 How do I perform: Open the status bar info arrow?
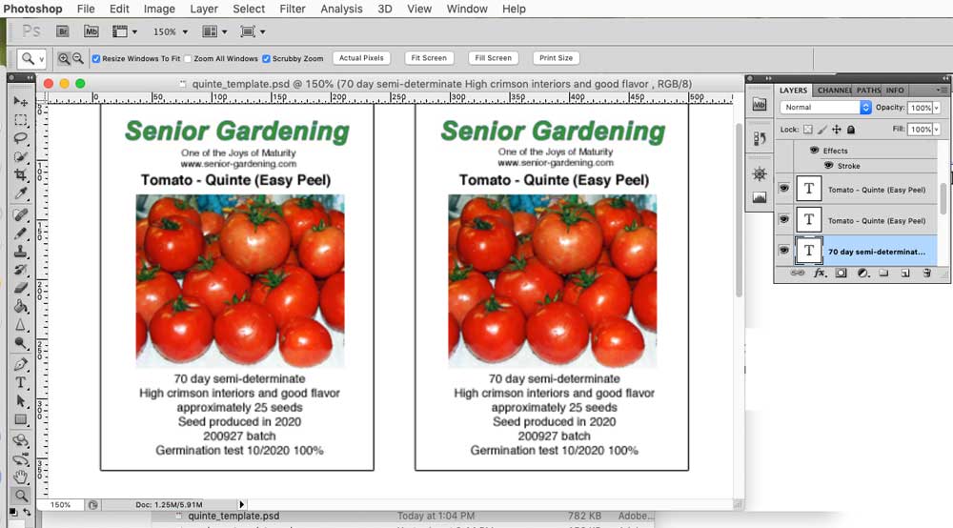242,504
